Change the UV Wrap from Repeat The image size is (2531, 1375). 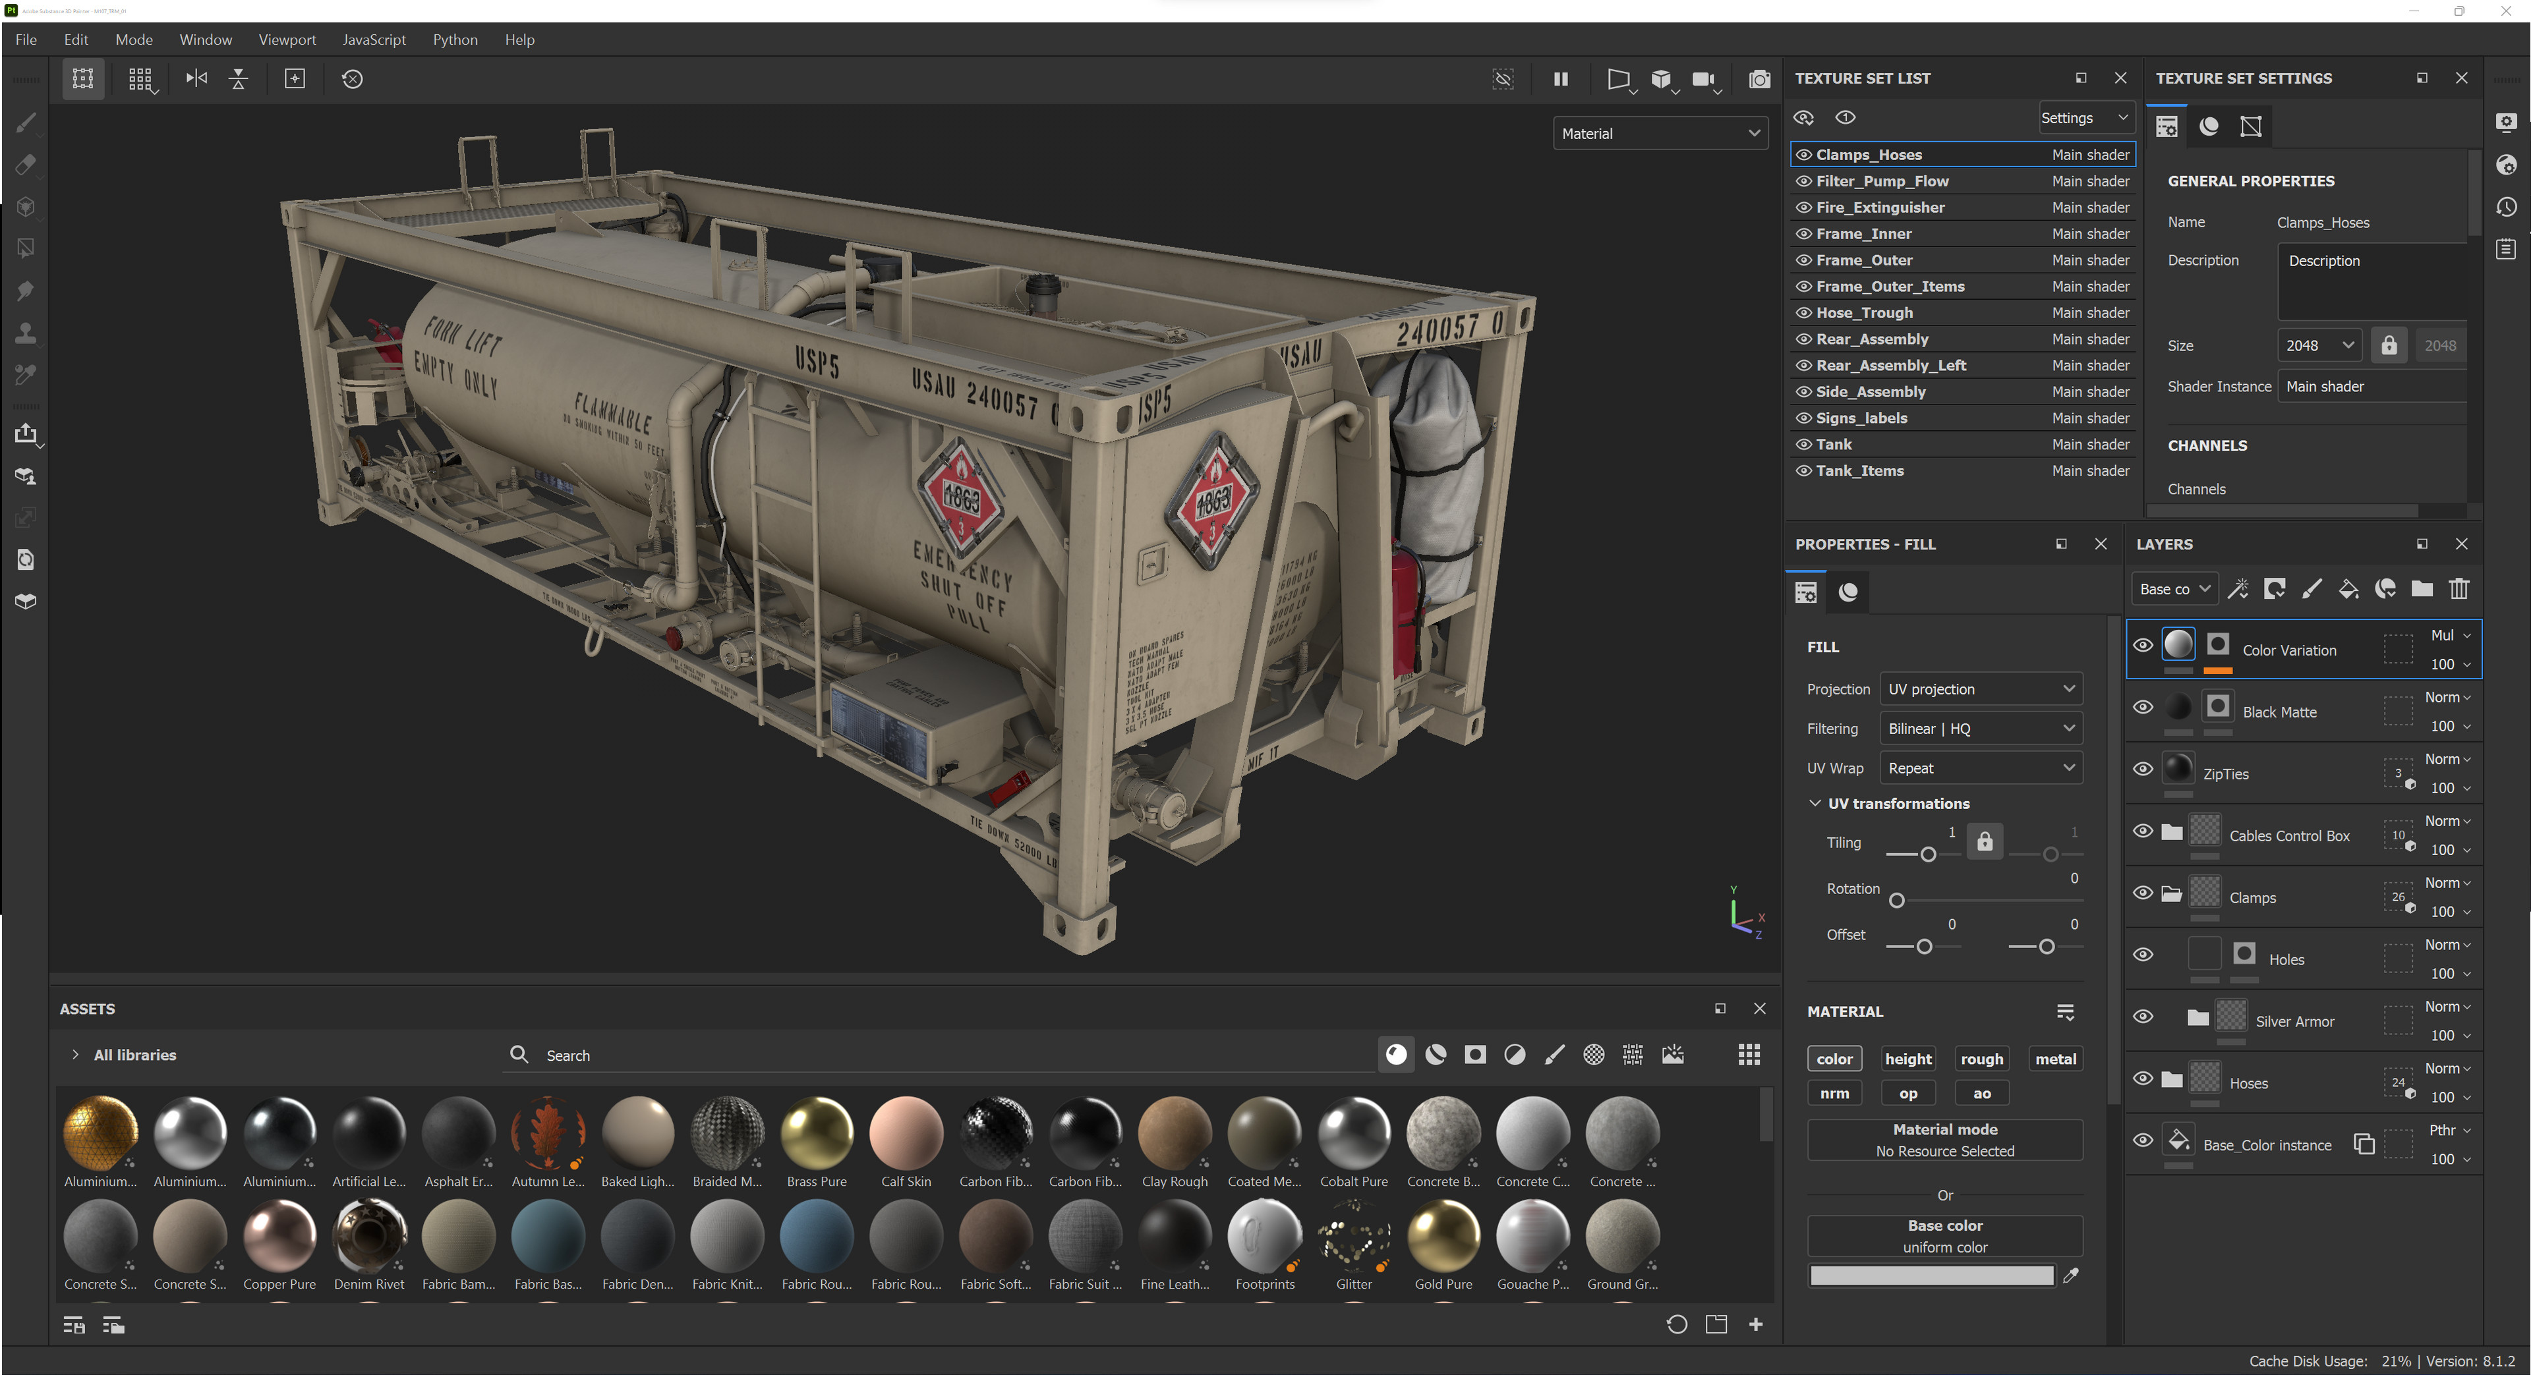[x=1981, y=767]
